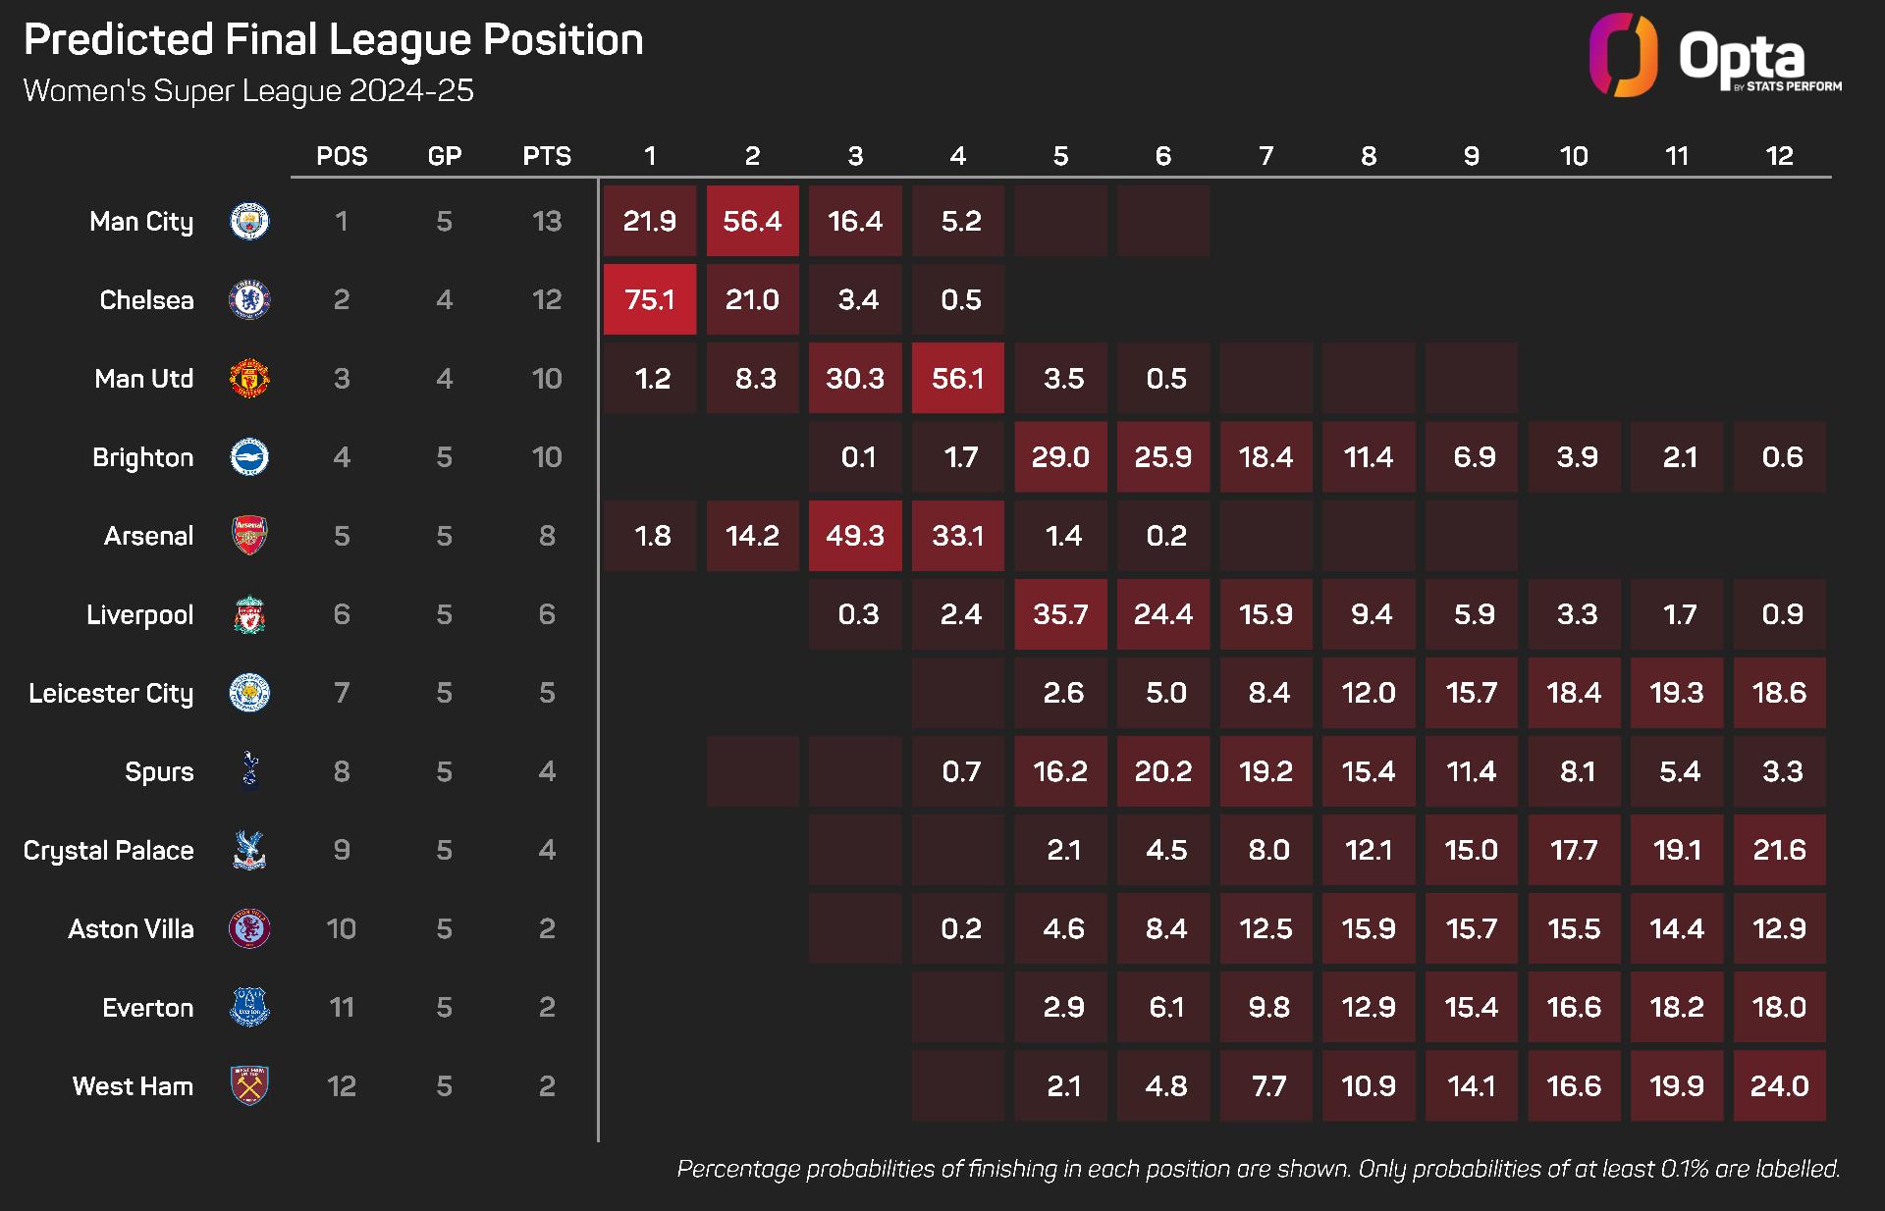
Task: Click the Man Utd club crest
Action: tap(249, 378)
